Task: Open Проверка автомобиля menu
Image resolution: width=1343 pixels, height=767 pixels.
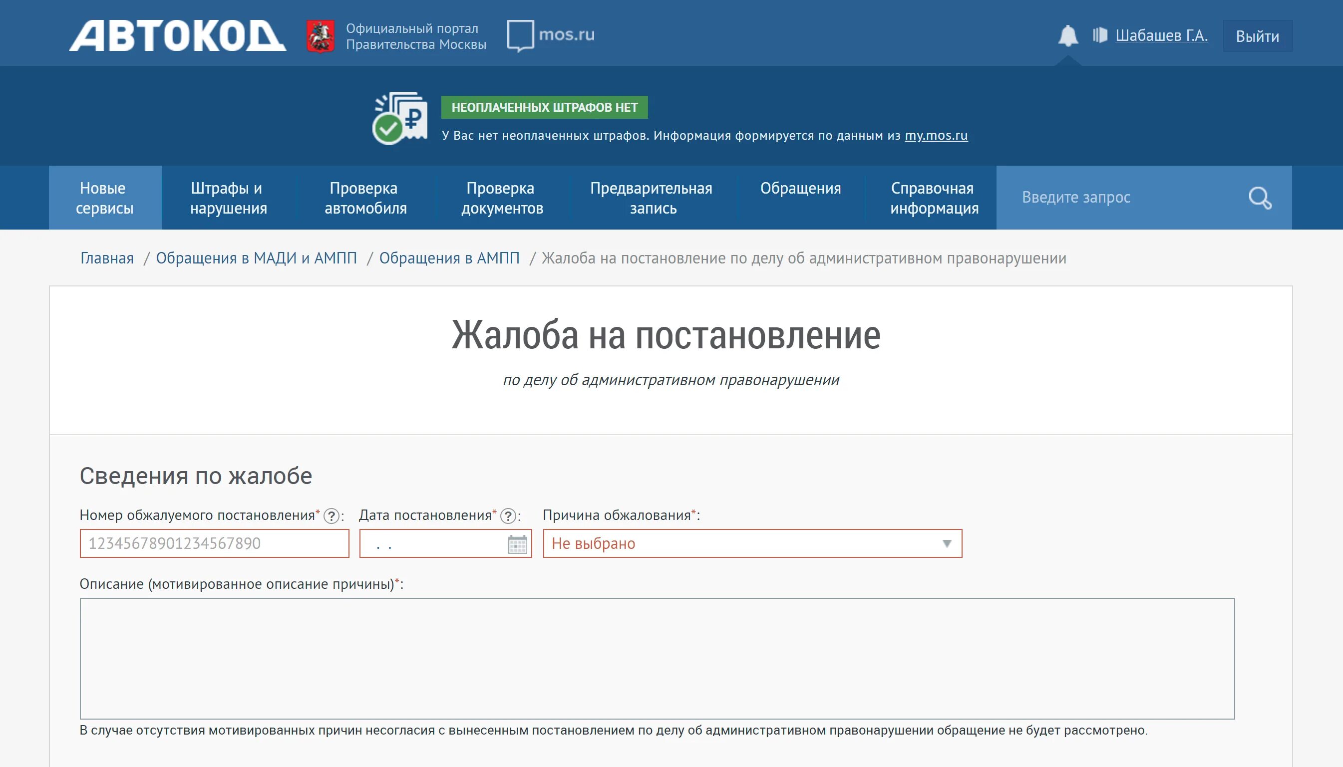Action: pos(365,198)
